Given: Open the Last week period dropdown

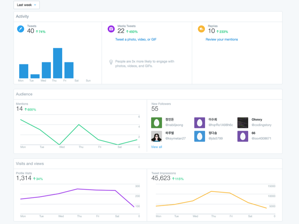Looking at the screenshot, I should point(26,5).
